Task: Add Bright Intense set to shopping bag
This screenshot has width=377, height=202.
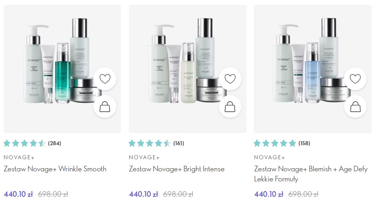Action: coord(230,106)
